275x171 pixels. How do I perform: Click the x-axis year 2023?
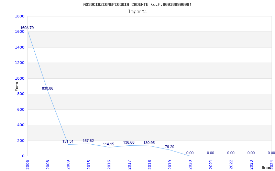251,165
